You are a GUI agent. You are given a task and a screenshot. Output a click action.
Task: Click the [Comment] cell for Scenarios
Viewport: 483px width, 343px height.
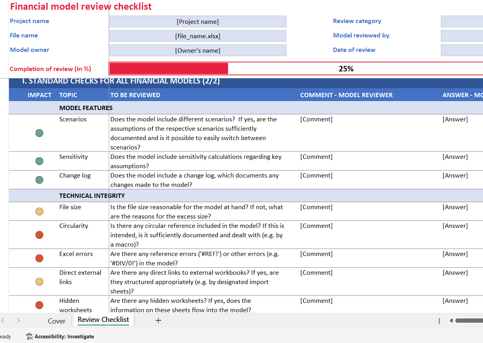[317, 119]
